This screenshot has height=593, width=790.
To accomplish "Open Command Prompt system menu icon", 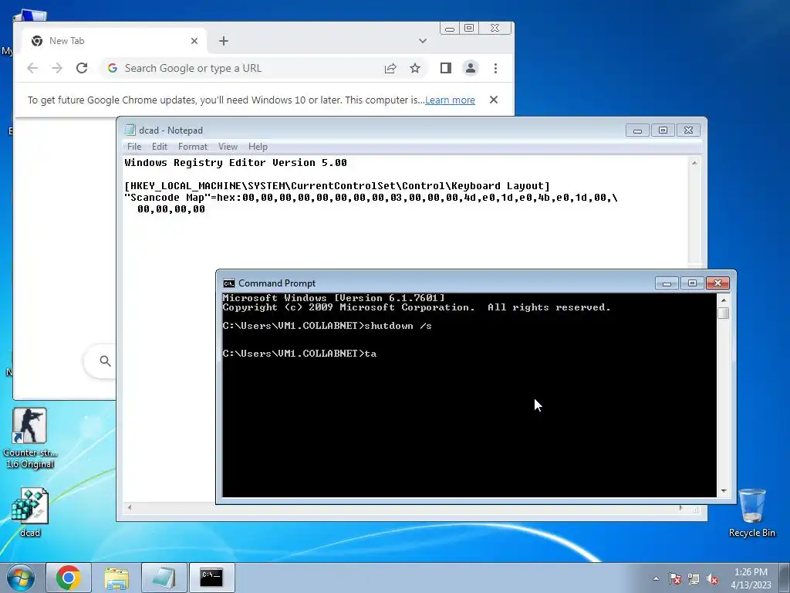I will click(228, 283).
